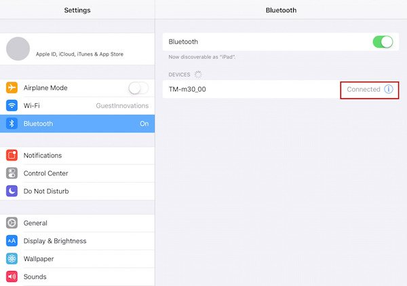Tap the Sounds speaker icon
This screenshot has width=407, height=286.
[x=12, y=276]
